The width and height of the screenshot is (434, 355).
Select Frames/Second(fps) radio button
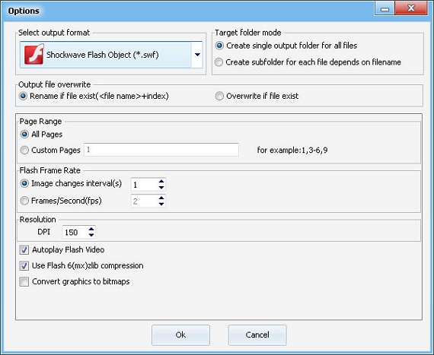24,201
